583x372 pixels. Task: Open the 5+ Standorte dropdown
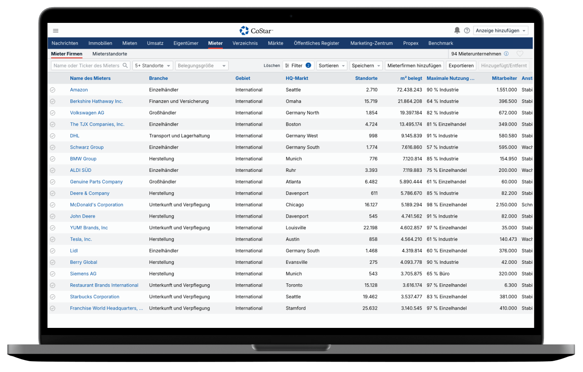click(x=152, y=66)
